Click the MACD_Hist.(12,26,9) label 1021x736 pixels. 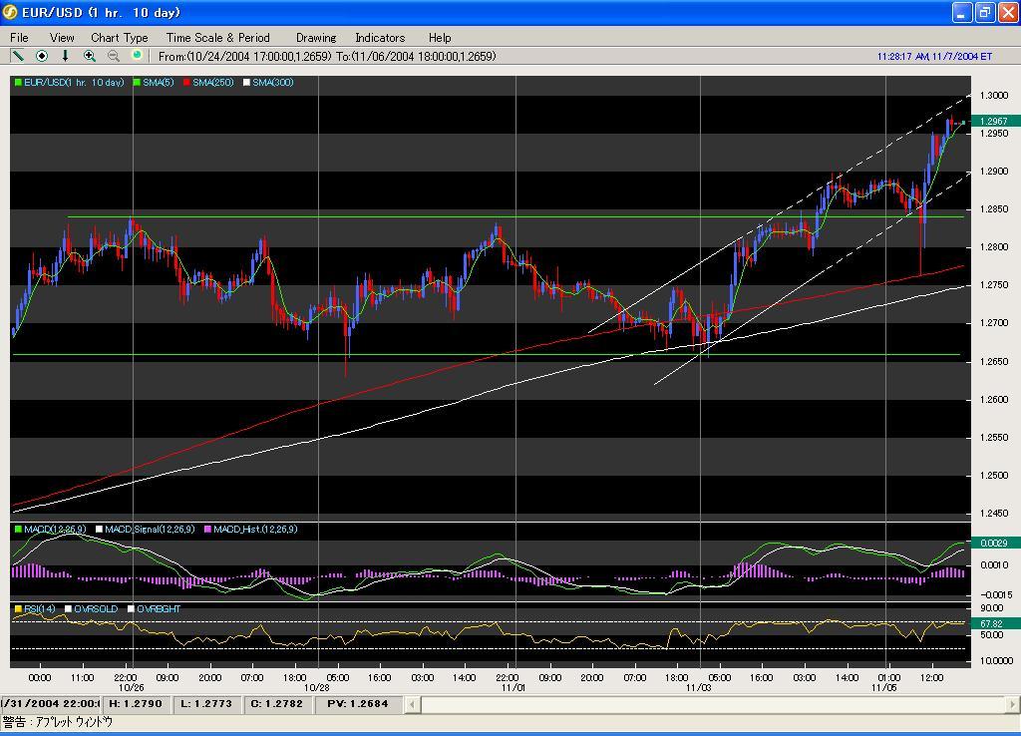click(255, 530)
